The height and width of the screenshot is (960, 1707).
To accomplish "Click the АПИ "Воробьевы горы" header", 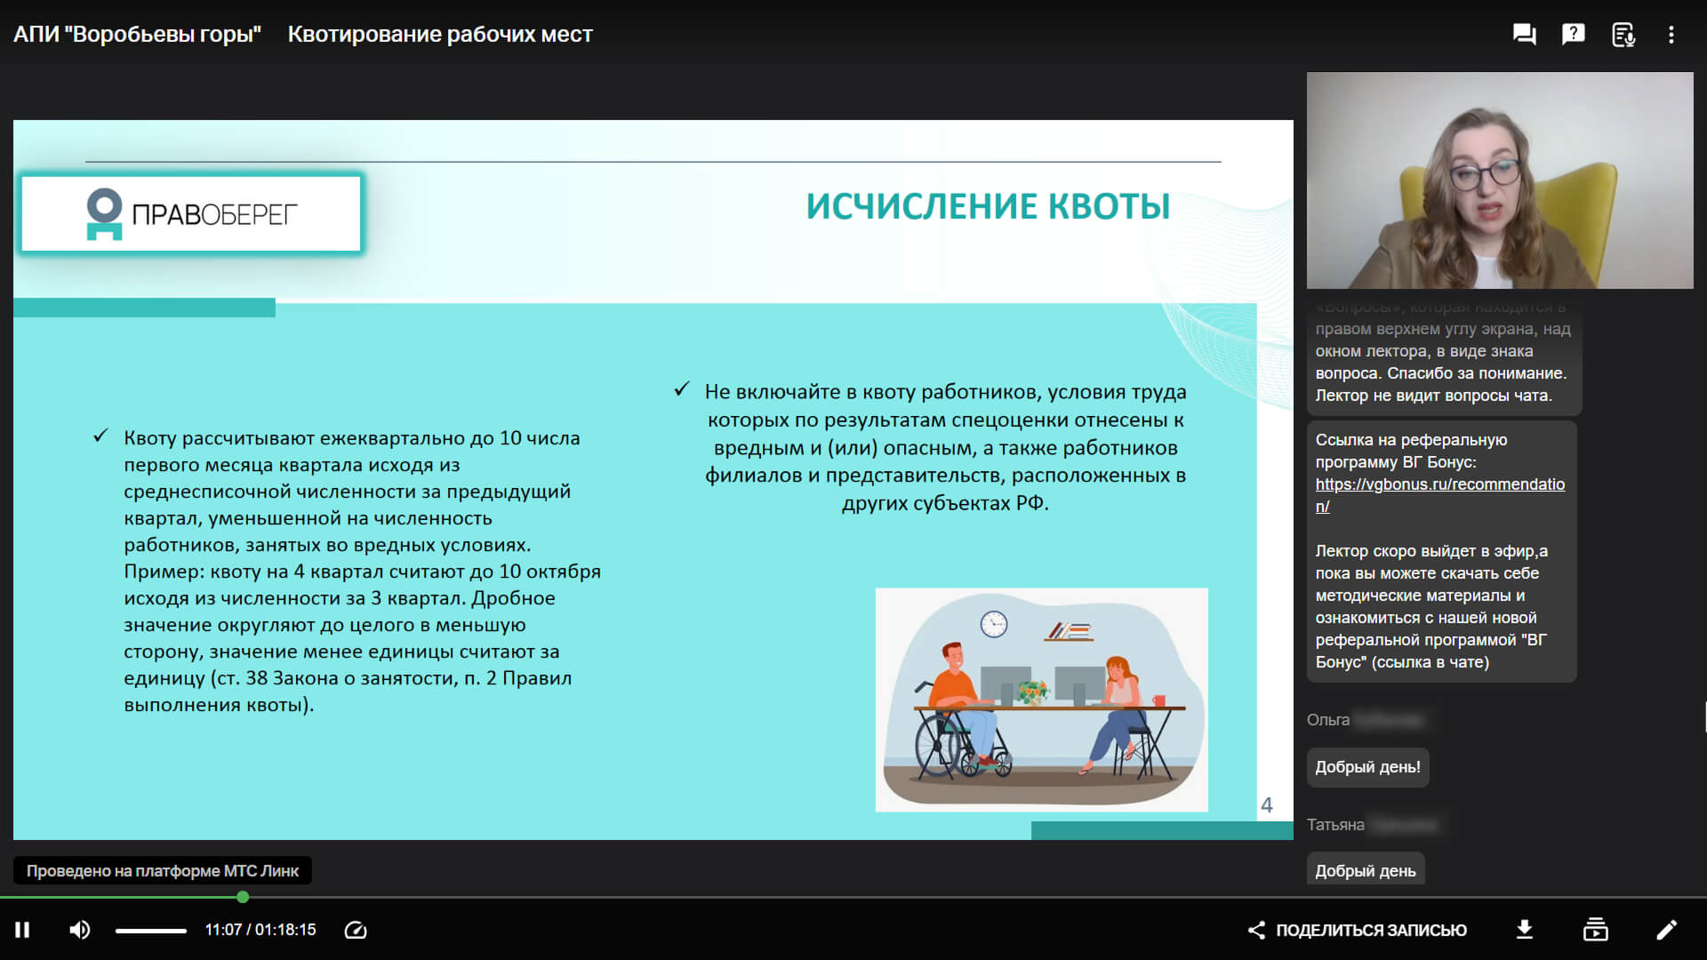I will tap(137, 35).
